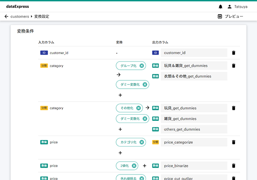This screenshot has width=257, height=180.
Task: Delete the 玩具&雑貨_get_dummies row with trash icon
Action: point(234,66)
